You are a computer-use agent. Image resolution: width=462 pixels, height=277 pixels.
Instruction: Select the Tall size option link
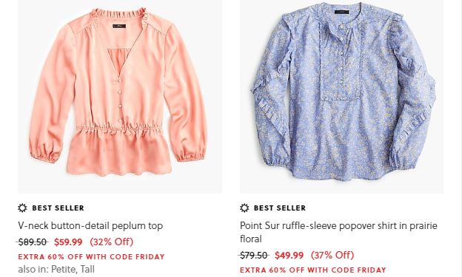[87, 269]
